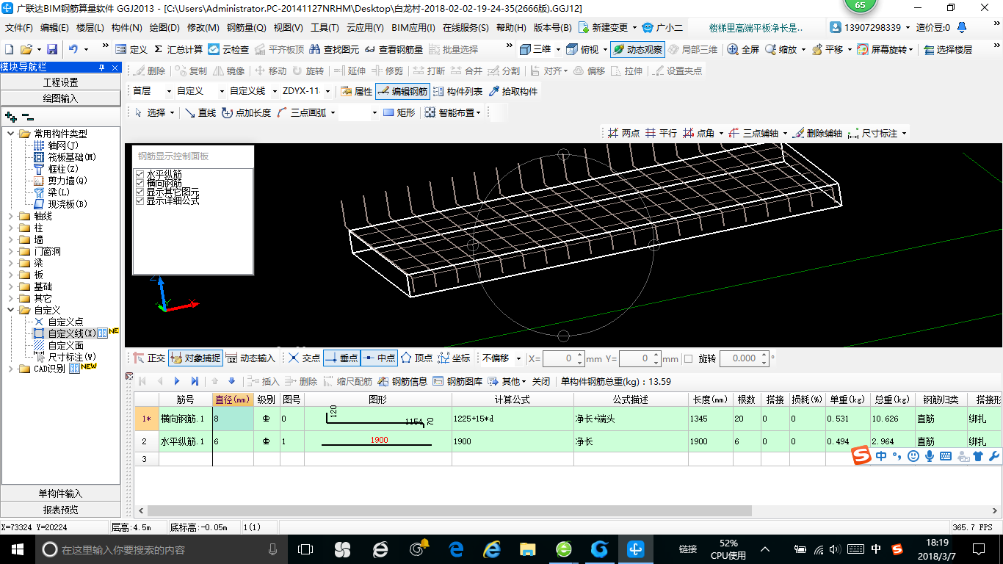Select the 直线 line drawing tool
The height and width of the screenshot is (564, 1003).
[x=200, y=112]
